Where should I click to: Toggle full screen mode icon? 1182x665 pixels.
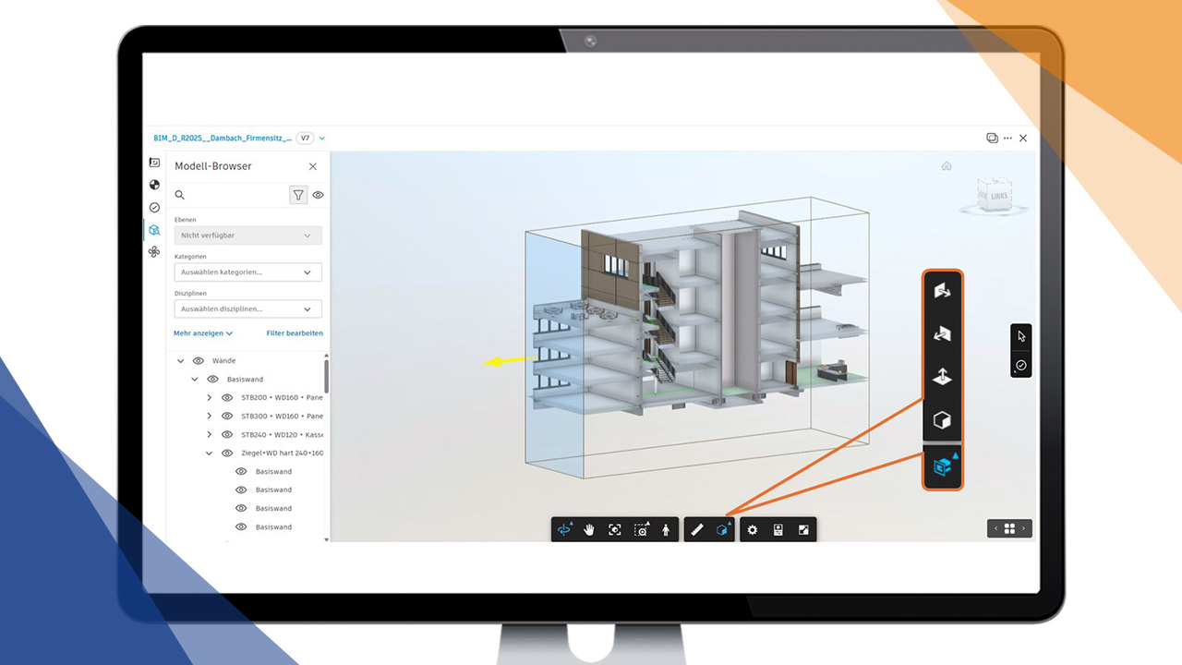[x=803, y=529]
